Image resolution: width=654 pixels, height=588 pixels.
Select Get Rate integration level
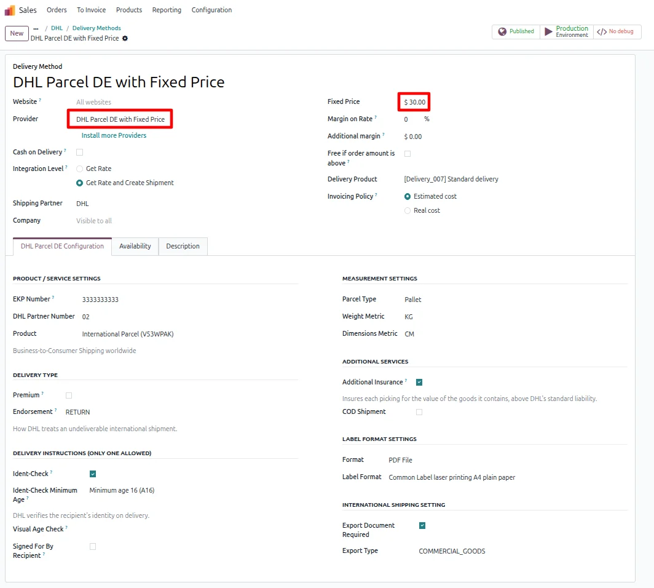[x=80, y=169]
